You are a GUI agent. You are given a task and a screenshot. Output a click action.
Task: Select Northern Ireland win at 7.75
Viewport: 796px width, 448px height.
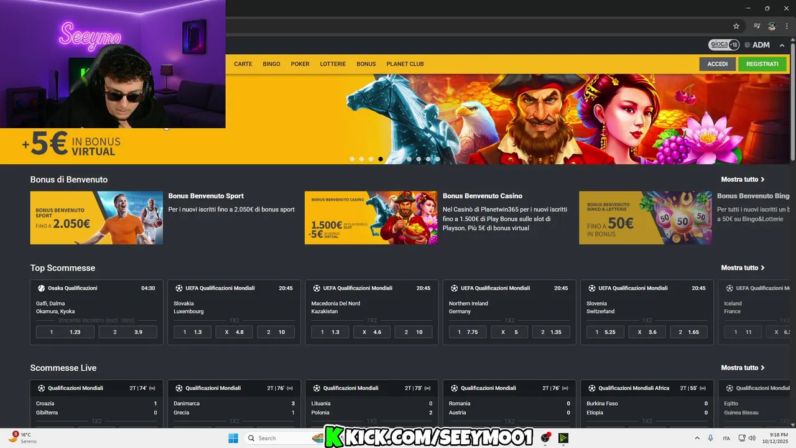[x=468, y=332]
